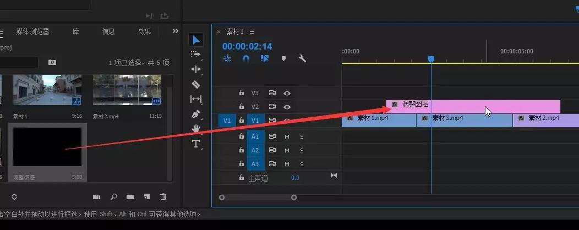
Task: Select the Razor tool
Action: click(196, 84)
